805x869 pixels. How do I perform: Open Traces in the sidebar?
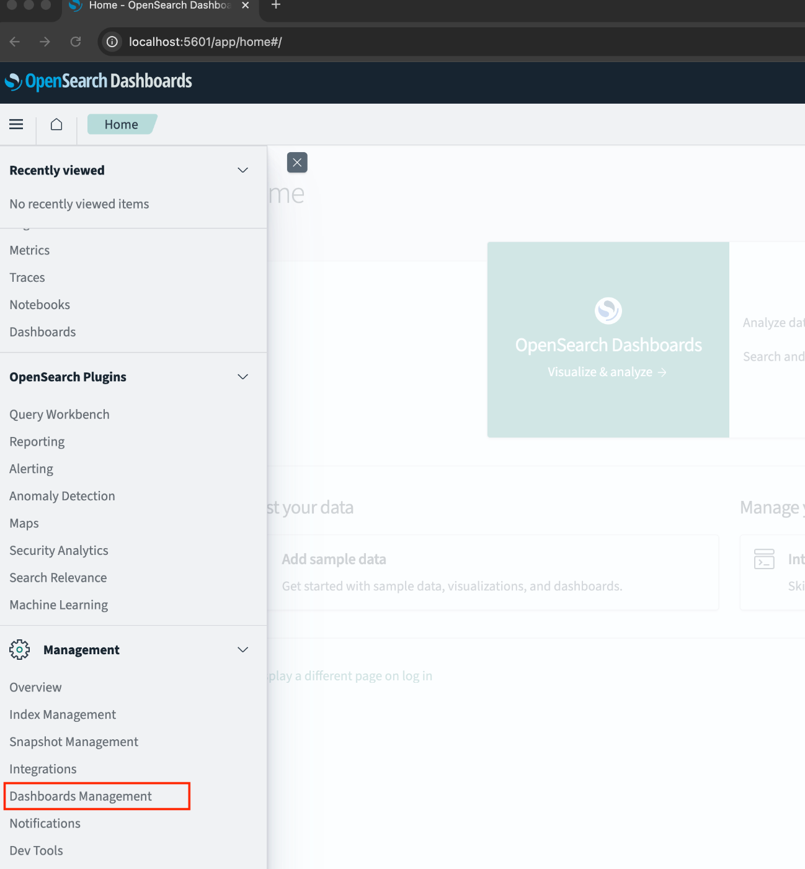tap(27, 277)
